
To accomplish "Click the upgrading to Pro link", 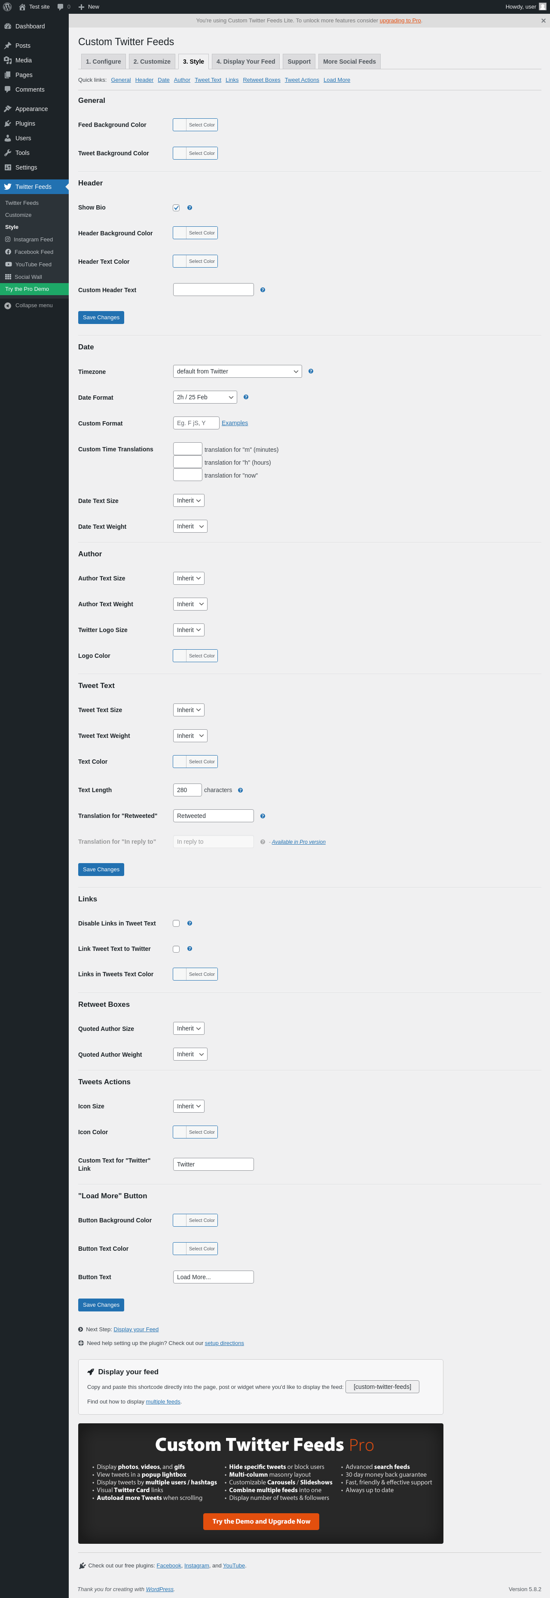I will 400,21.
